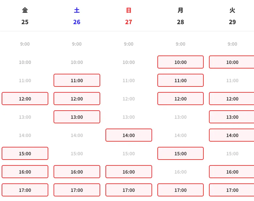The width and height of the screenshot is (254, 201).
Task: Choose Tuesday 29 at 13:00 slot
Action: coord(232,117)
